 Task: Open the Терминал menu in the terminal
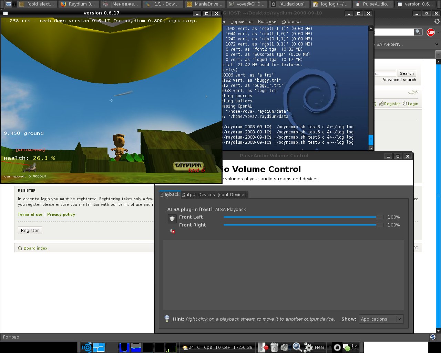click(x=241, y=21)
